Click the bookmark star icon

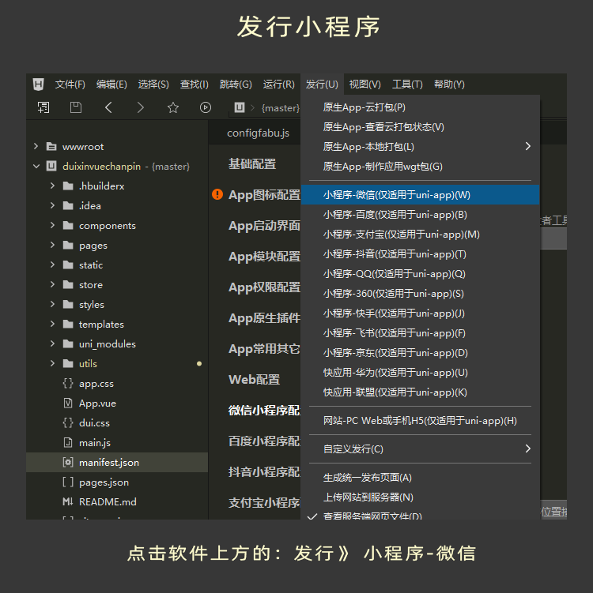click(x=173, y=108)
